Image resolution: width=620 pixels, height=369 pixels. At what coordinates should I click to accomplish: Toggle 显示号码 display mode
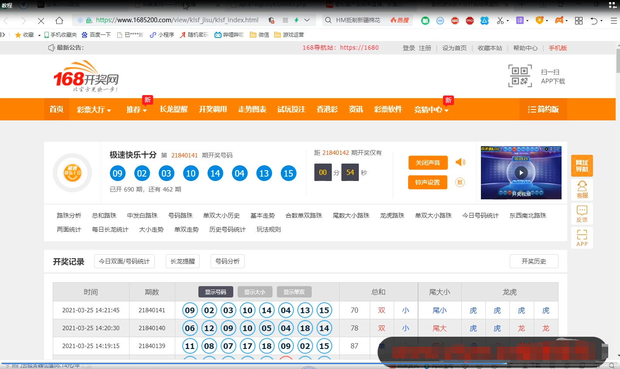(x=215, y=292)
